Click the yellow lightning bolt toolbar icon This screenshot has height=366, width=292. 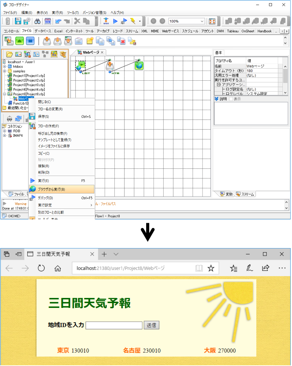pyautogui.click(x=133, y=21)
